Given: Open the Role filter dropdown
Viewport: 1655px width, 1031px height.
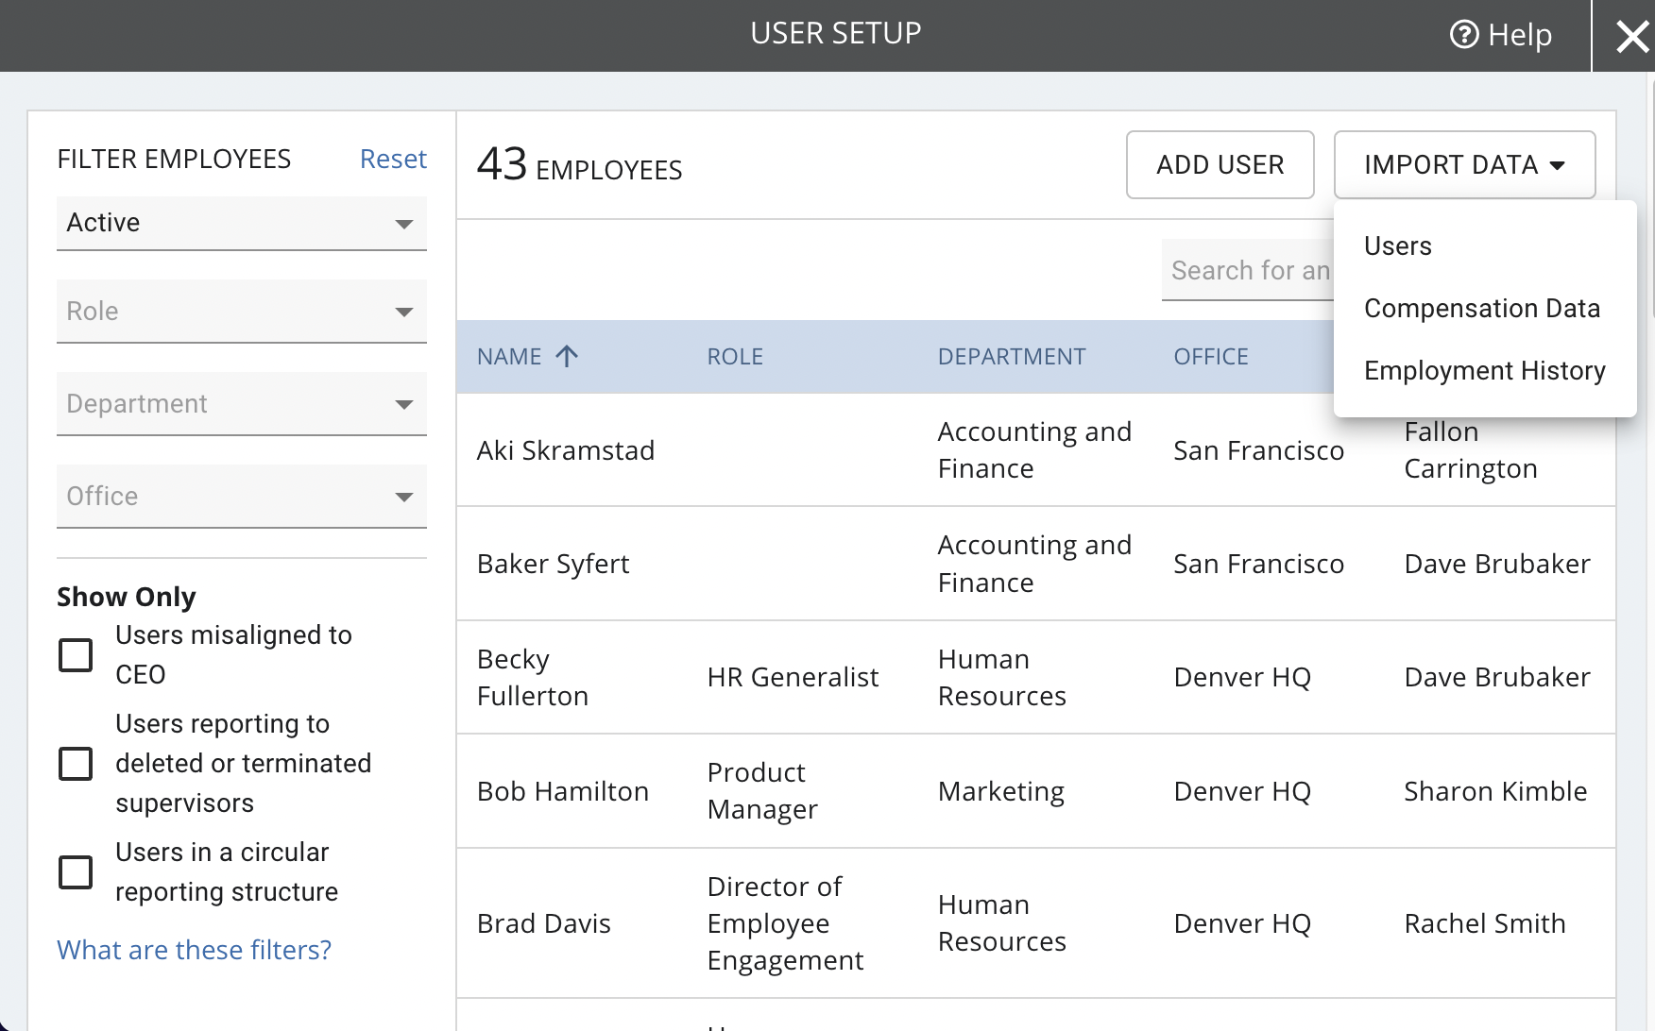Looking at the screenshot, I should [242, 312].
